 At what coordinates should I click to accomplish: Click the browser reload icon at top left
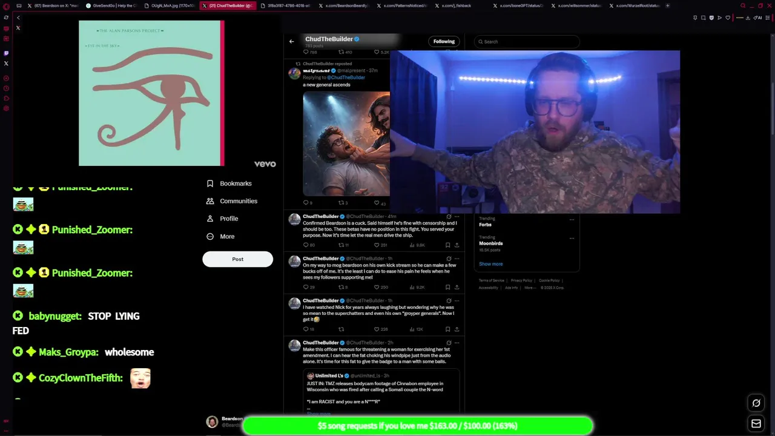[x=6, y=18]
